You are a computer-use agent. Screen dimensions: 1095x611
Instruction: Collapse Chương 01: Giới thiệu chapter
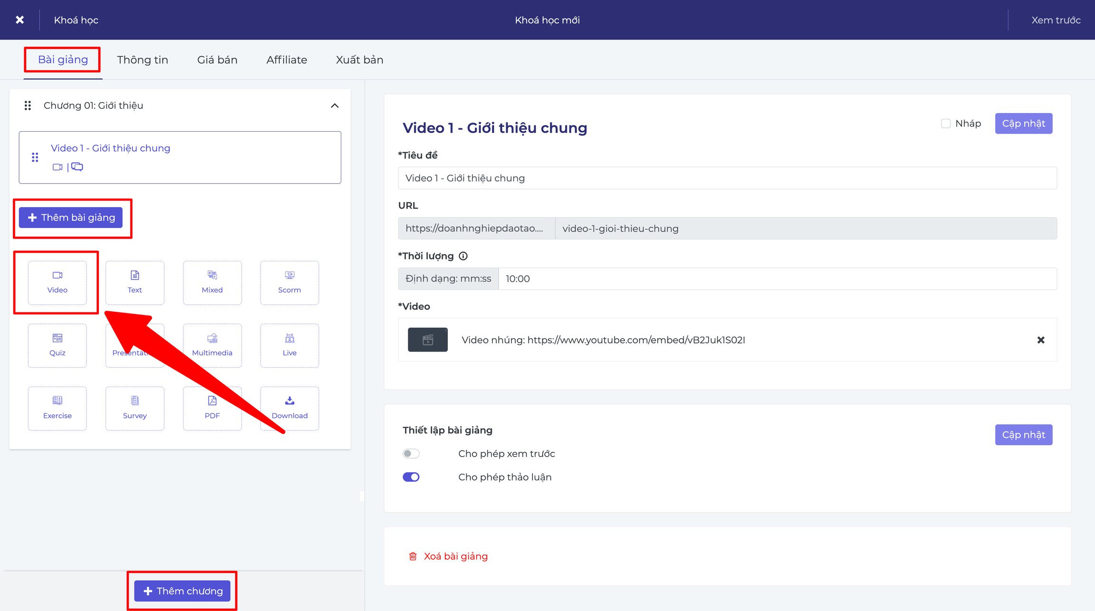335,105
